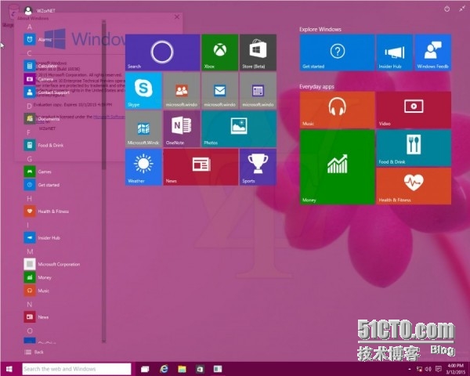Click the Windows Start button
Screen dimensions: 470x376
tap(9, 369)
